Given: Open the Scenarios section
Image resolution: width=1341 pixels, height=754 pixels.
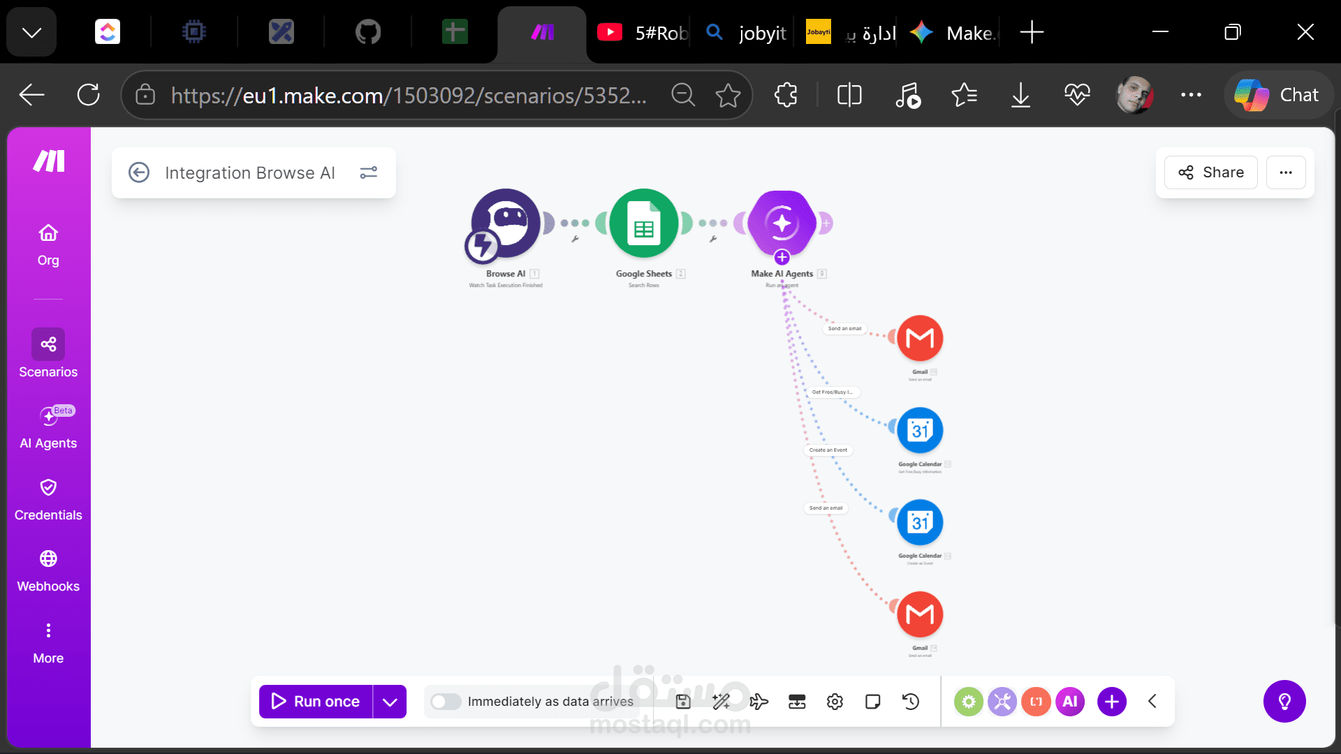Looking at the screenshot, I should click(48, 354).
